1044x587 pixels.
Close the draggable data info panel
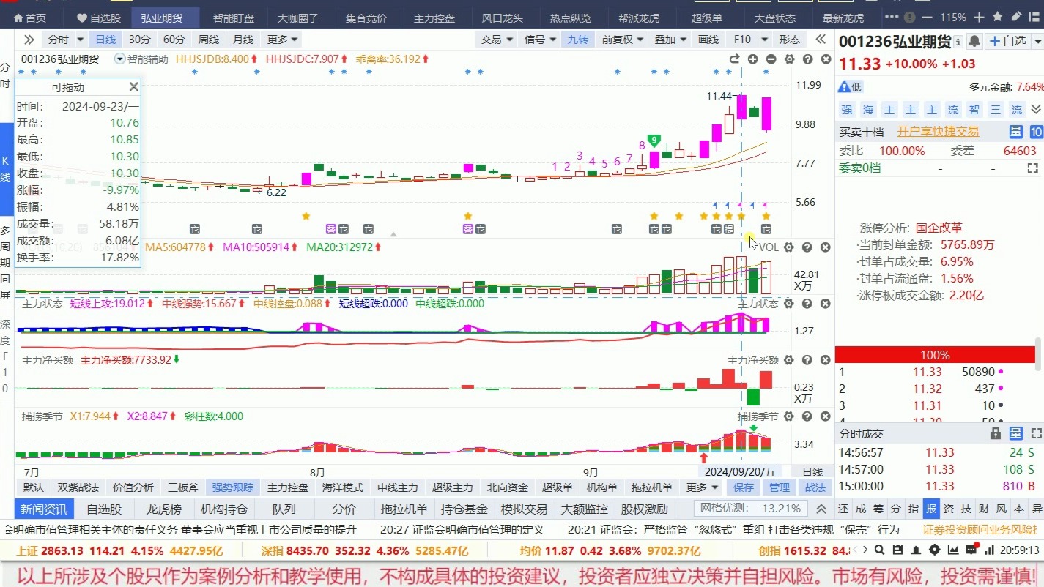[x=133, y=87]
